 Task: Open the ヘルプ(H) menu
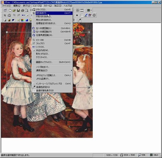coord(68,6)
